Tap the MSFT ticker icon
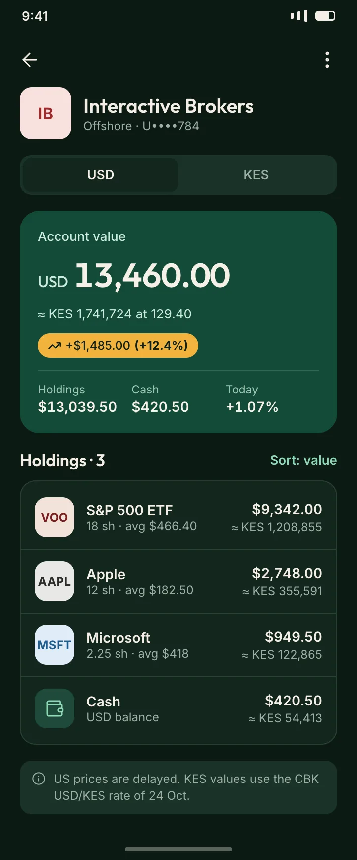357x860 pixels. tap(55, 645)
